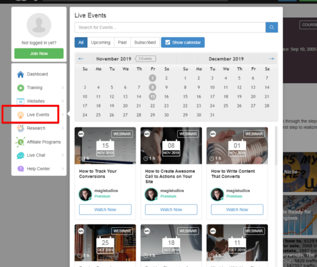Open title How to Track Your Conversions
The width and height of the screenshot is (317, 267).
point(98,174)
